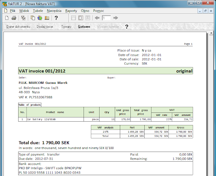Click the VAT number PL7532067988

pyautogui.click(x=40, y=97)
